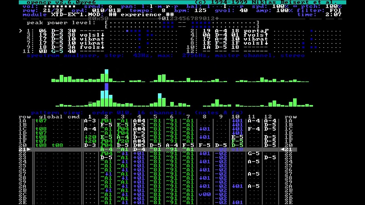Click the diamond after the channel digit strip
The width and height of the screenshot is (365, 205).
tap(217, 19)
